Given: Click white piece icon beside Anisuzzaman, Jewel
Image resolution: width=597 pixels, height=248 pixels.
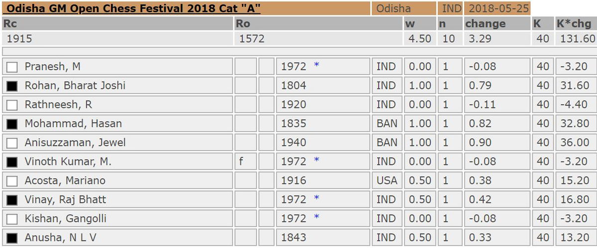Looking at the screenshot, I should click(x=12, y=143).
